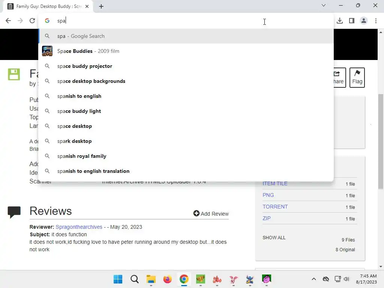Open the Chrome profile avatar

point(364,21)
